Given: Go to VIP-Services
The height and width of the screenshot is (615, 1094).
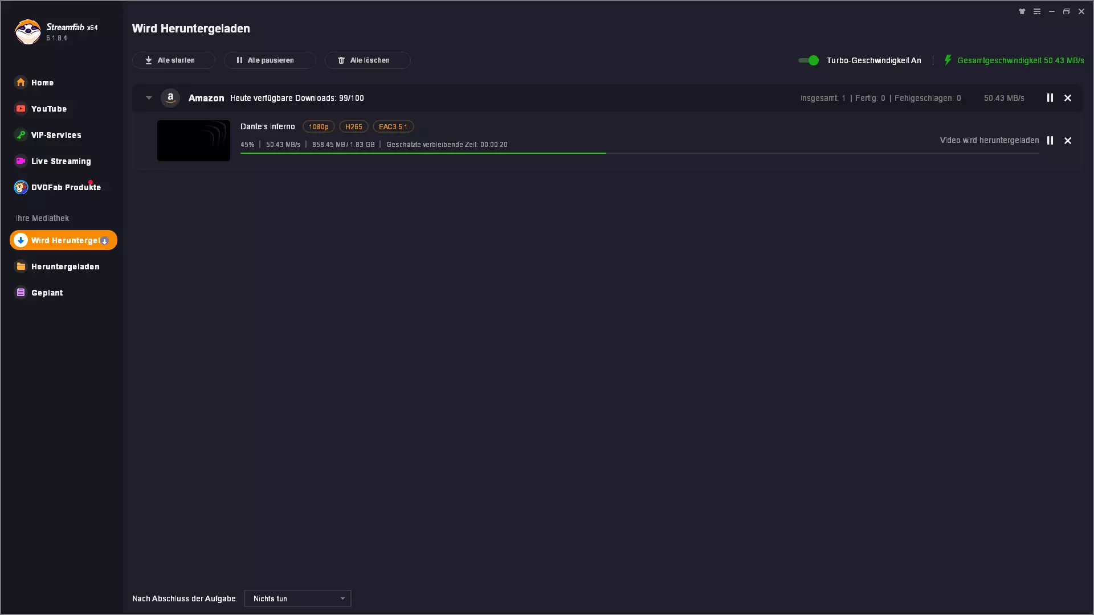Looking at the screenshot, I should [48, 135].
